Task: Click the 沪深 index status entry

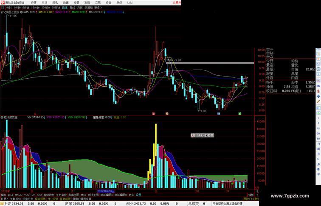Action: click(75, 203)
